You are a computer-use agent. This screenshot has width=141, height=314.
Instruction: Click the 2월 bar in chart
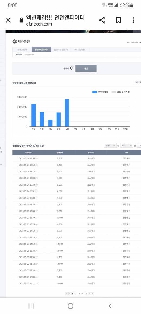(42, 119)
